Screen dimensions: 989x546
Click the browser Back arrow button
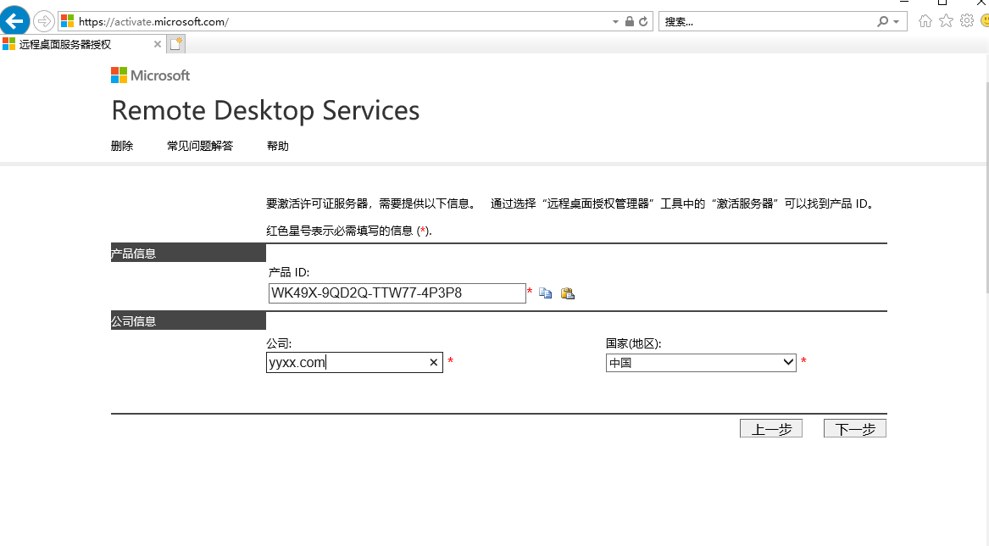[14, 21]
